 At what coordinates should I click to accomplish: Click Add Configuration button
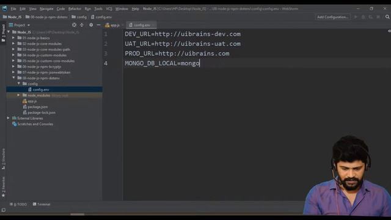[x=332, y=17]
